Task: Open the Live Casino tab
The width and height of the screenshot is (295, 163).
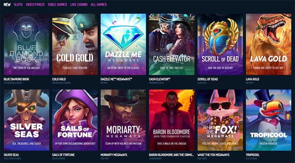Action: tap(79, 4)
